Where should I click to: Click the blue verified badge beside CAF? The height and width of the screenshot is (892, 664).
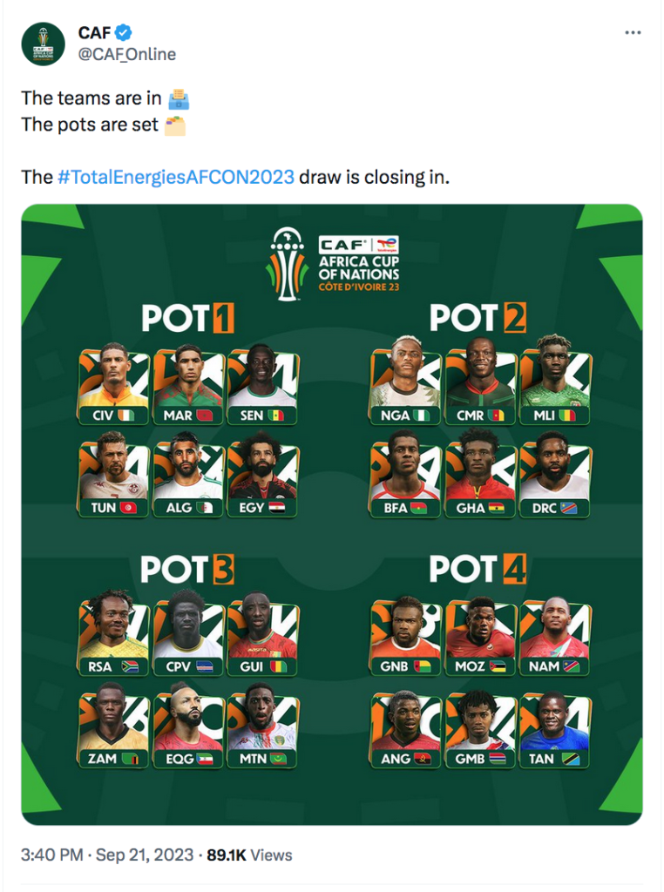pos(123,33)
